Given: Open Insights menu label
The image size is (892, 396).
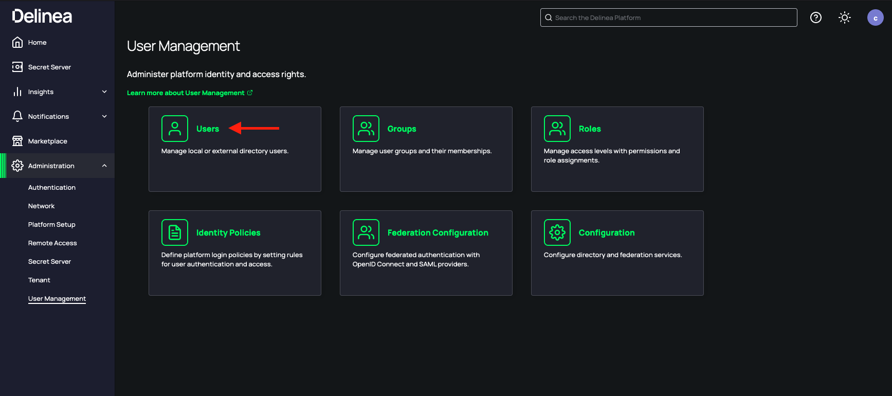Looking at the screenshot, I should [41, 92].
